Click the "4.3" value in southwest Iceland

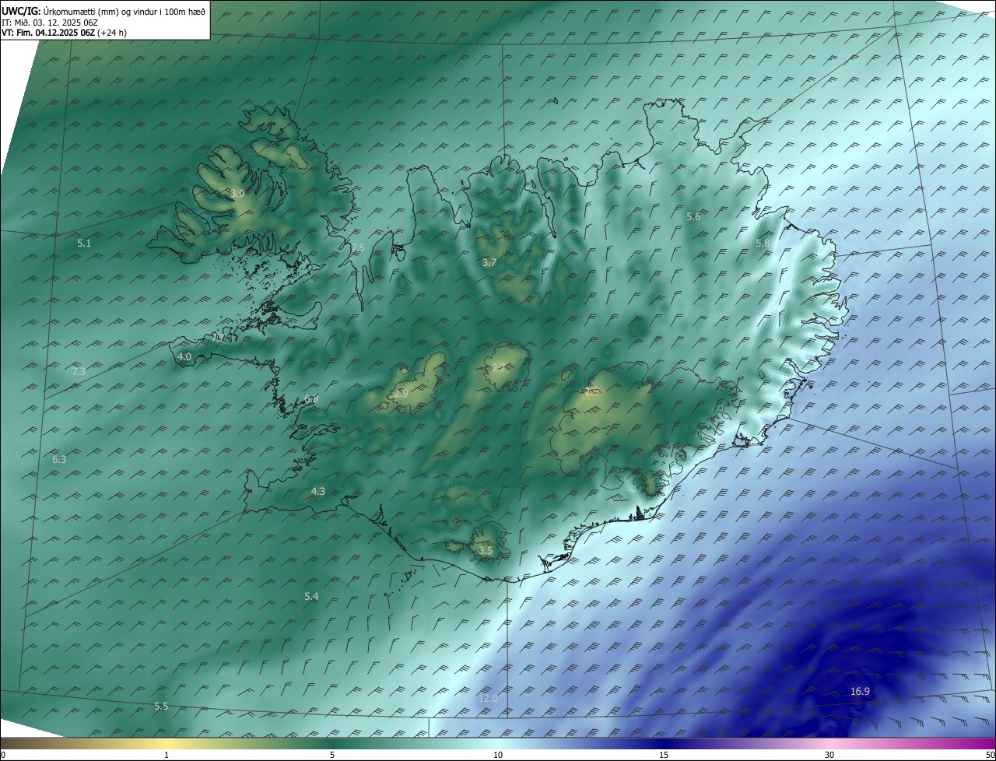coord(318,492)
